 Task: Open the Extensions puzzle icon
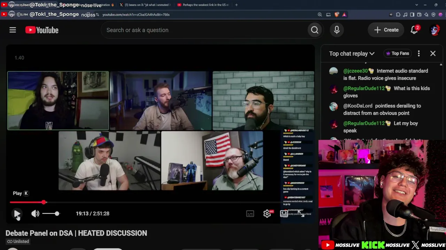coord(398,15)
